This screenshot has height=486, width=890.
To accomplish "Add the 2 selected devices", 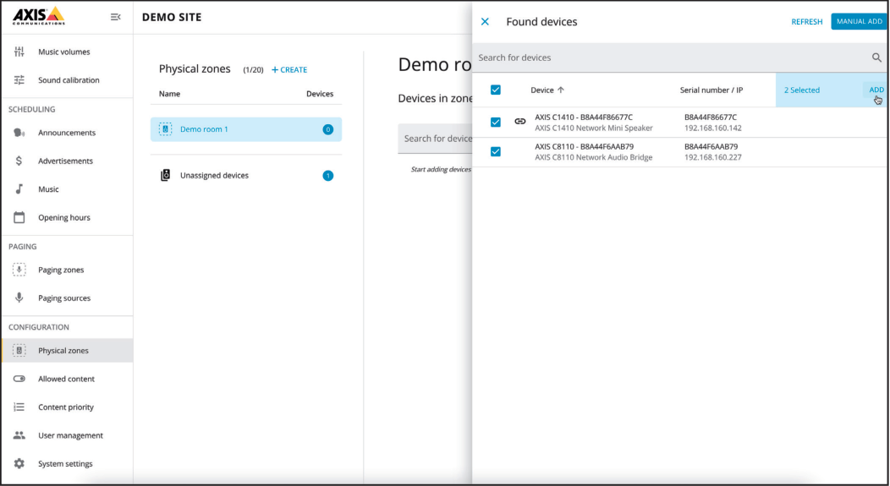I will coord(876,90).
